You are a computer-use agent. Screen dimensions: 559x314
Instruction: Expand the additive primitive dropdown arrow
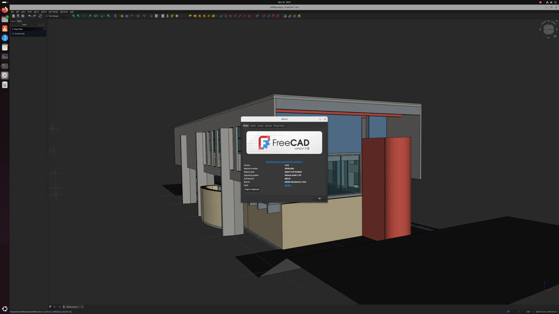[217, 16]
